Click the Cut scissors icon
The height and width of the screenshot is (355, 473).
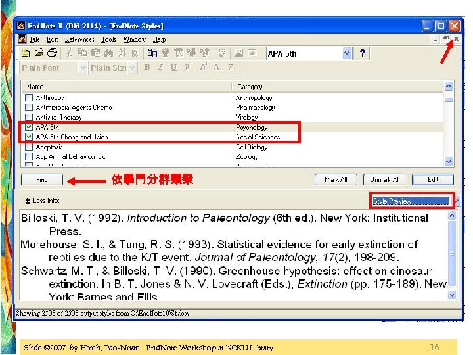pyautogui.click(x=70, y=53)
